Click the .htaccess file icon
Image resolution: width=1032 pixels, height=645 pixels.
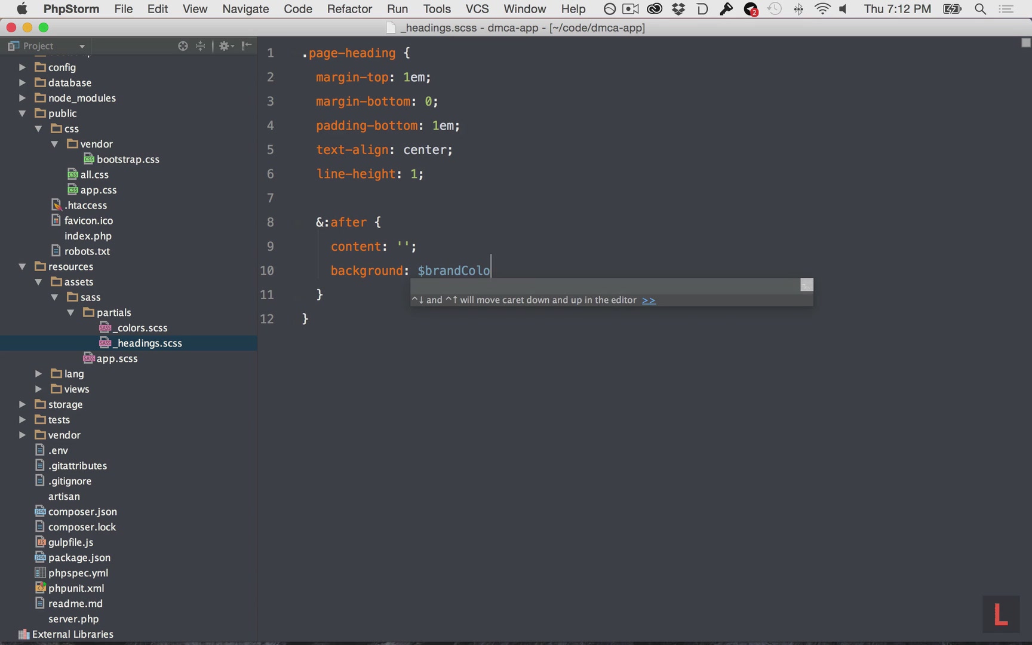coord(57,205)
